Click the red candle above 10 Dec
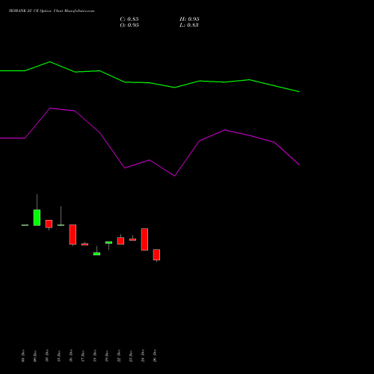374x374 pixels. [x=49, y=224]
